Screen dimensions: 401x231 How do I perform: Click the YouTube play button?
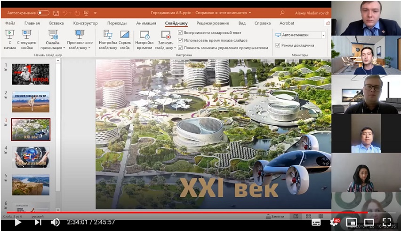(18, 222)
